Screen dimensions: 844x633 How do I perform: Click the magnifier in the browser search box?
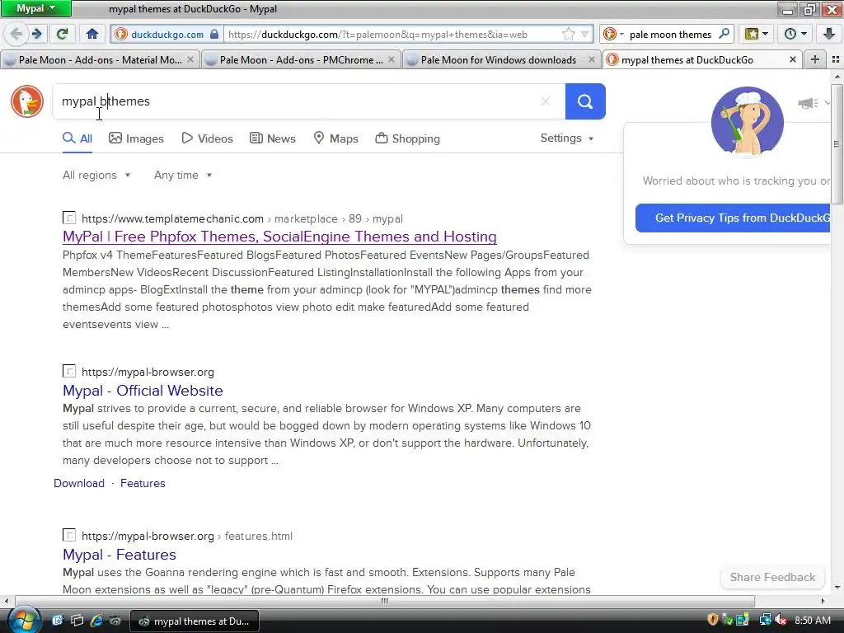click(724, 34)
